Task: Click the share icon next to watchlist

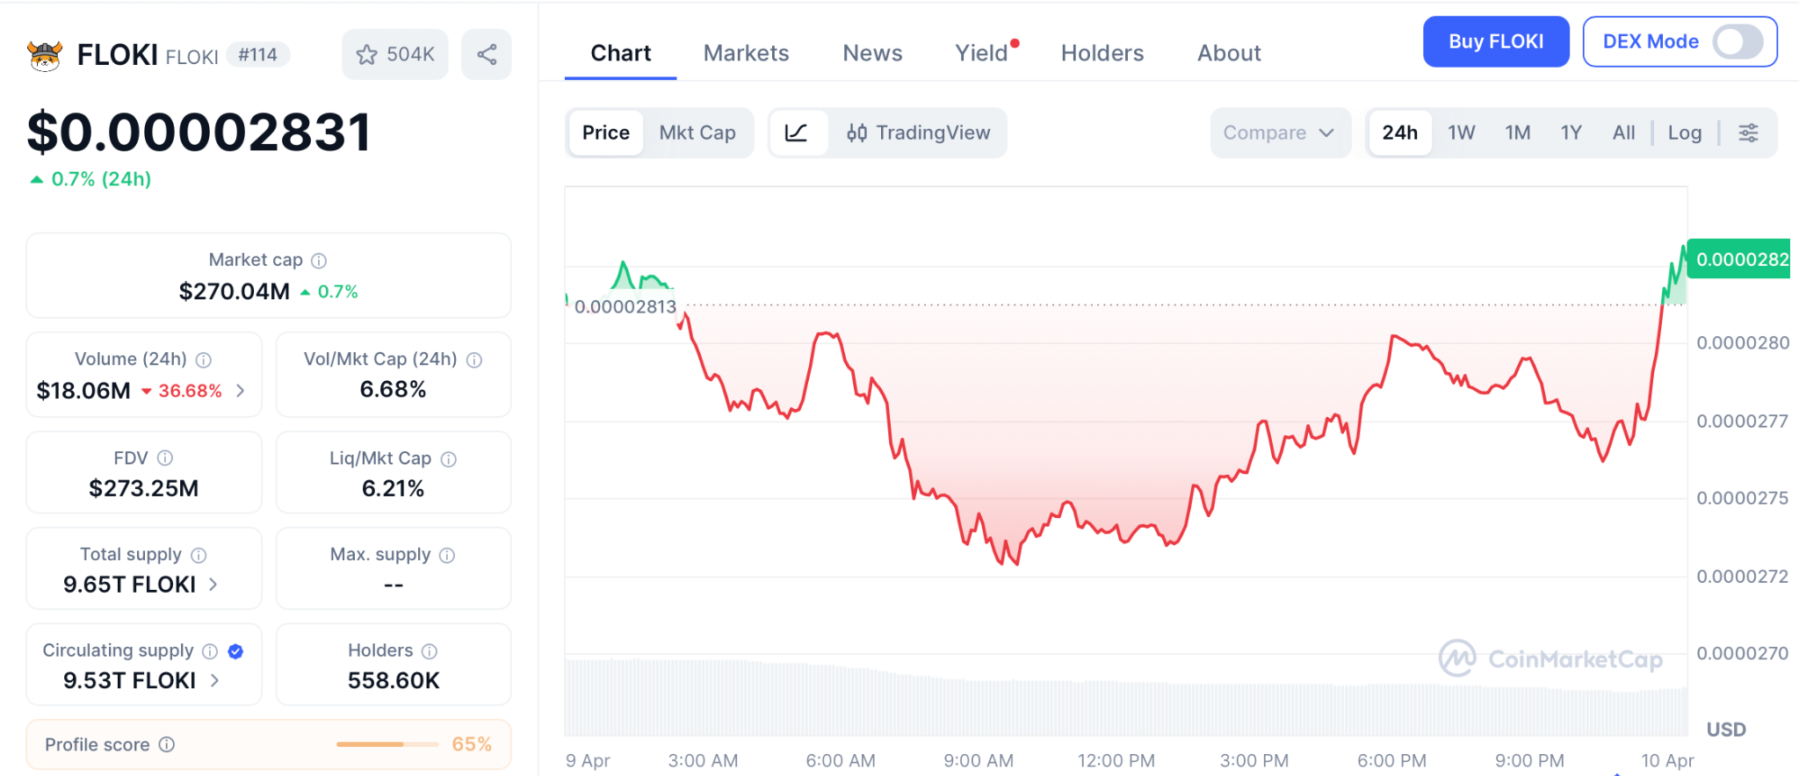Action: click(x=487, y=54)
